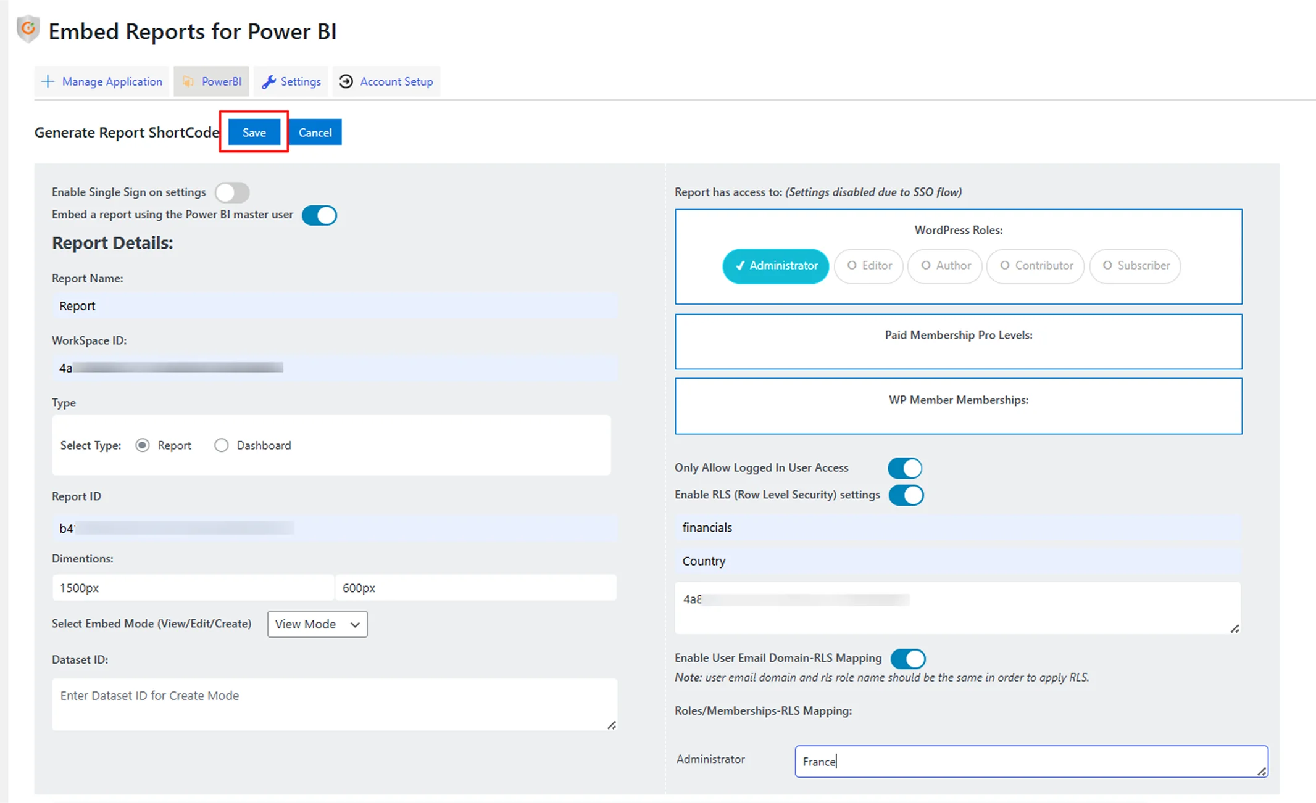Click the Report ID input field
Viewport: 1316px width, 803px height.
[x=335, y=528]
